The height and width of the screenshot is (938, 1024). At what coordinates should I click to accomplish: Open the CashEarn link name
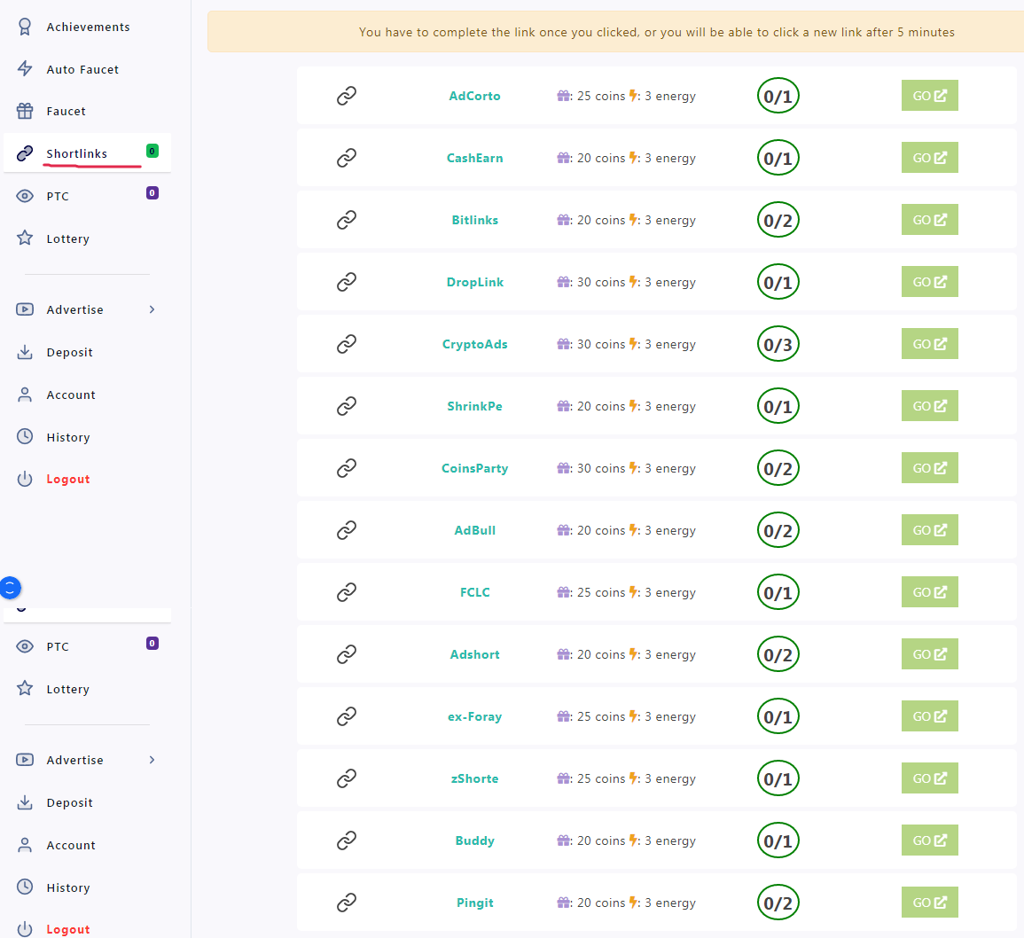475,158
